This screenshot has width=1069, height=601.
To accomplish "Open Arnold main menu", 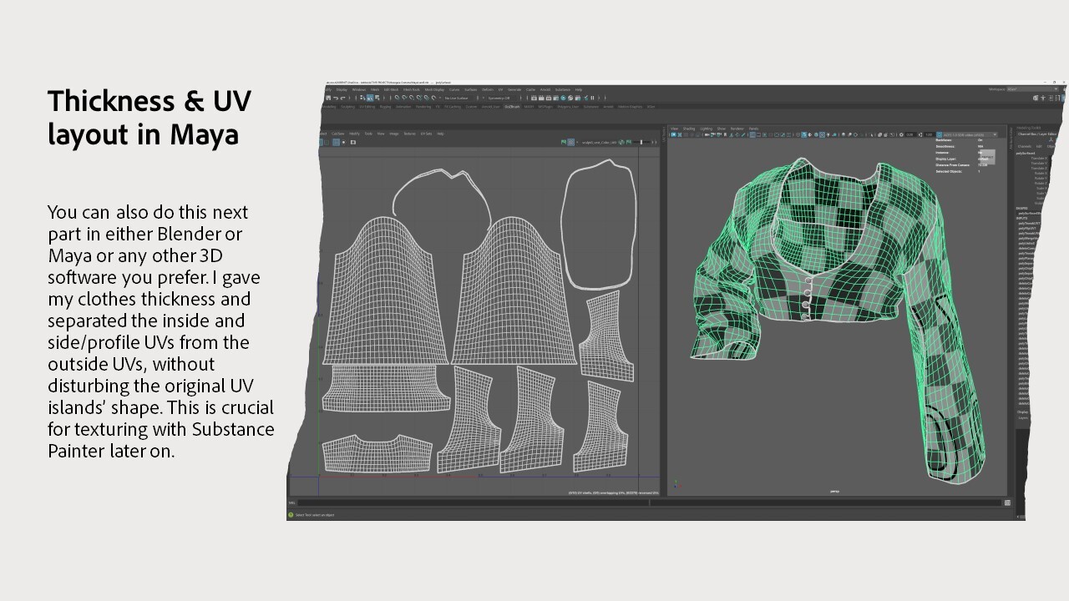I will [545, 89].
